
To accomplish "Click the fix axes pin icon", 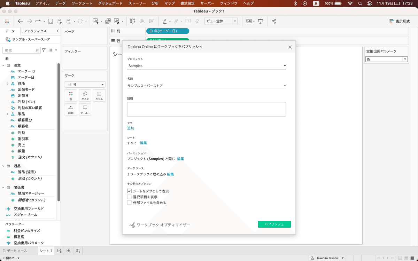I will 197,21.
